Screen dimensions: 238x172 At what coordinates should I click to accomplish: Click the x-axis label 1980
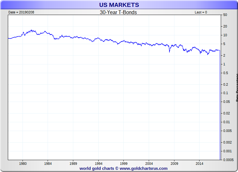(x=23, y=164)
